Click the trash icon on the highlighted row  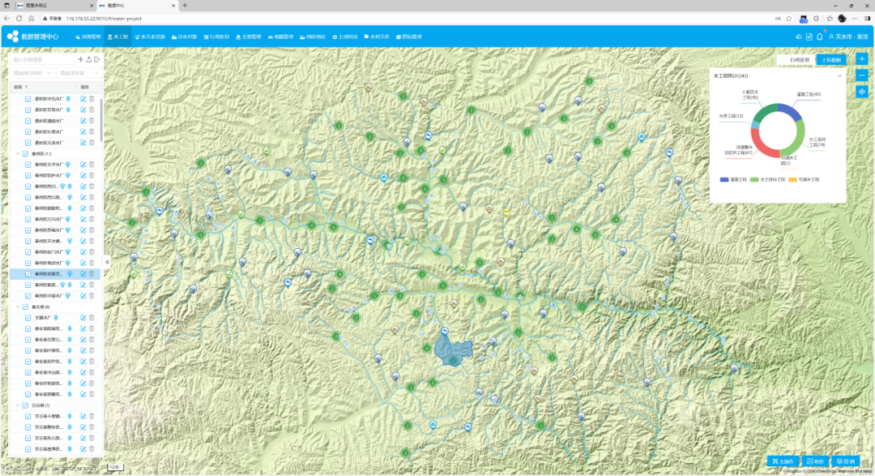click(x=92, y=274)
